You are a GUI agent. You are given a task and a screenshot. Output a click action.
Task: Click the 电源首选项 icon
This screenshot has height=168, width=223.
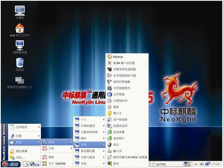tap(110, 126)
